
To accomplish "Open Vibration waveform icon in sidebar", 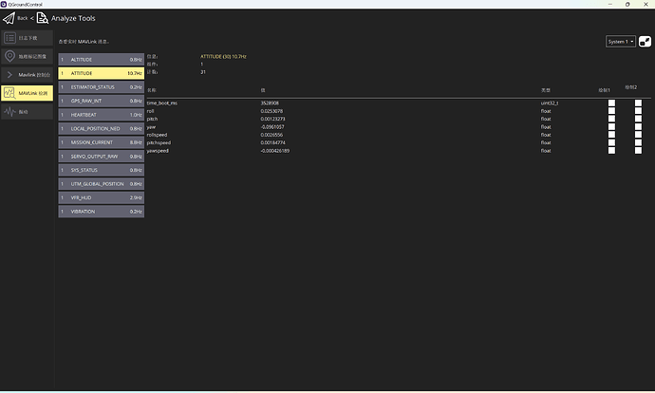I will tap(9, 111).
